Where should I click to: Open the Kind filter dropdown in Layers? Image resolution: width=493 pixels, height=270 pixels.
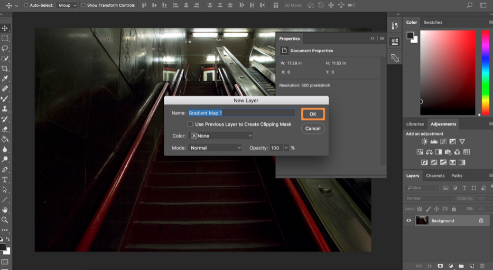click(422, 188)
